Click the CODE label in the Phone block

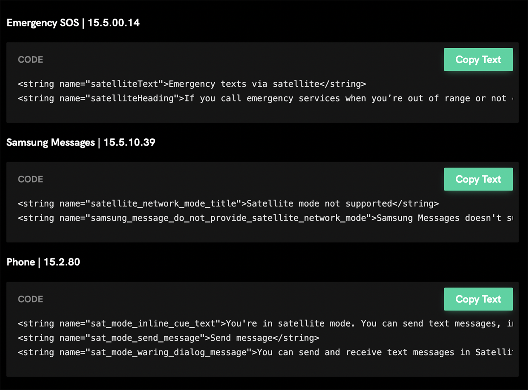coord(31,299)
